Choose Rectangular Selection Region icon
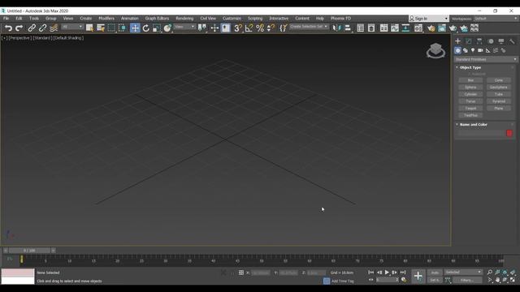The image size is (520, 292). pos(111,28)
